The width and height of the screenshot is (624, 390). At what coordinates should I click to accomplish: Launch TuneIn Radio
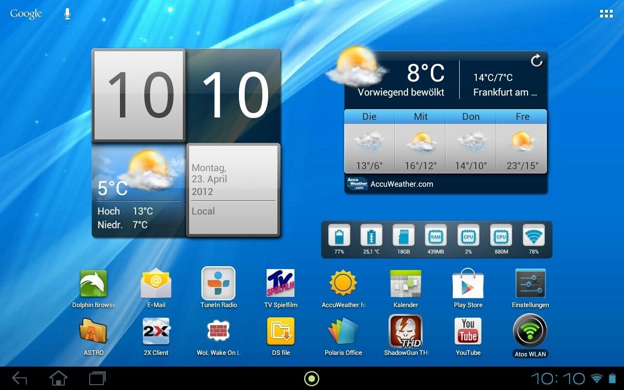(x=218, y=283)
